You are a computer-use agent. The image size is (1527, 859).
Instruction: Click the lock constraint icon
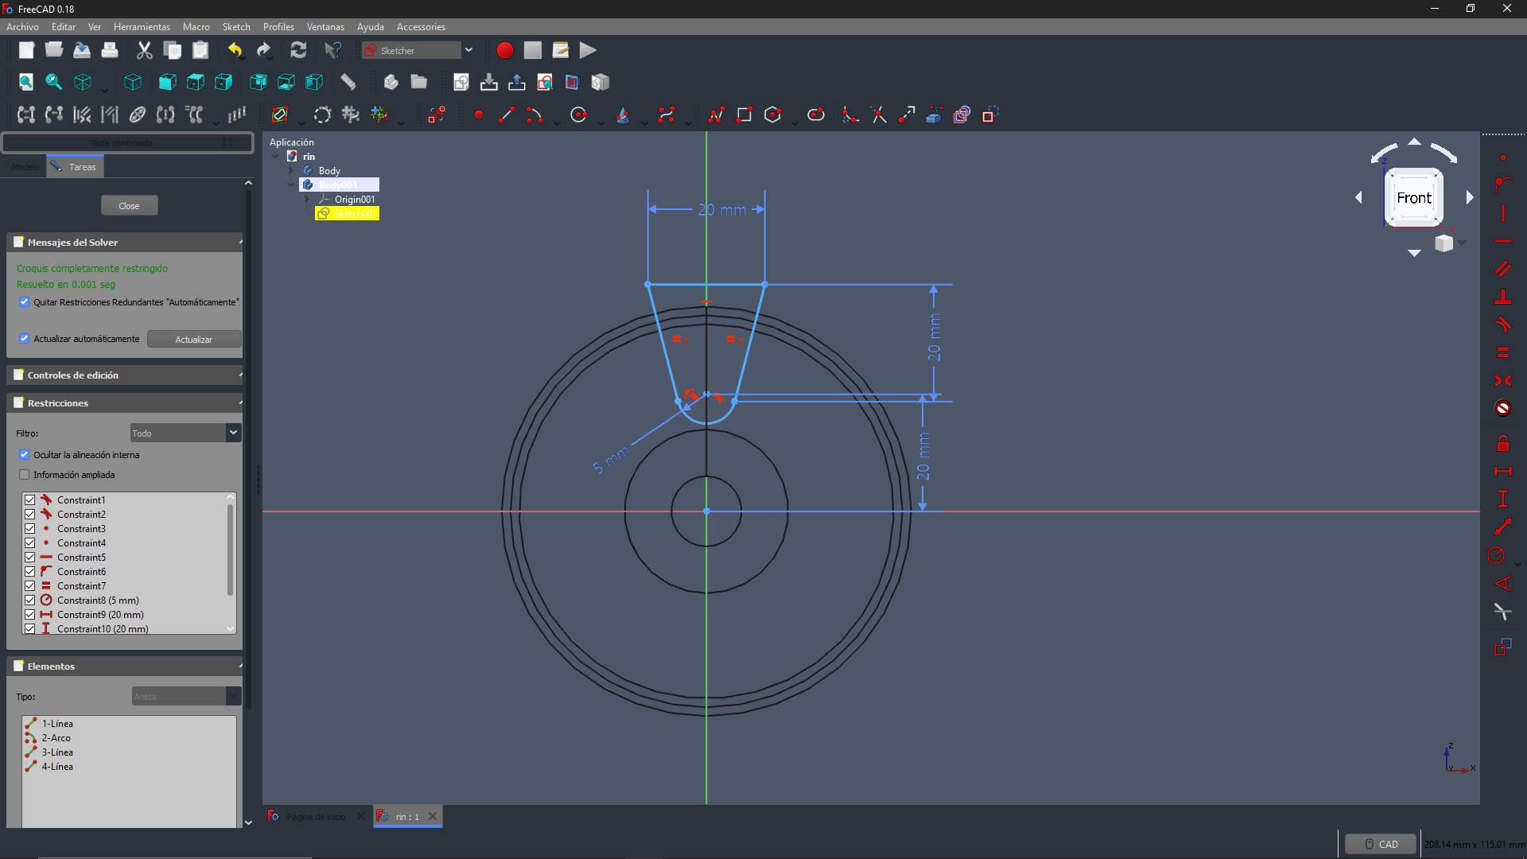click(x=1502, y=444)
